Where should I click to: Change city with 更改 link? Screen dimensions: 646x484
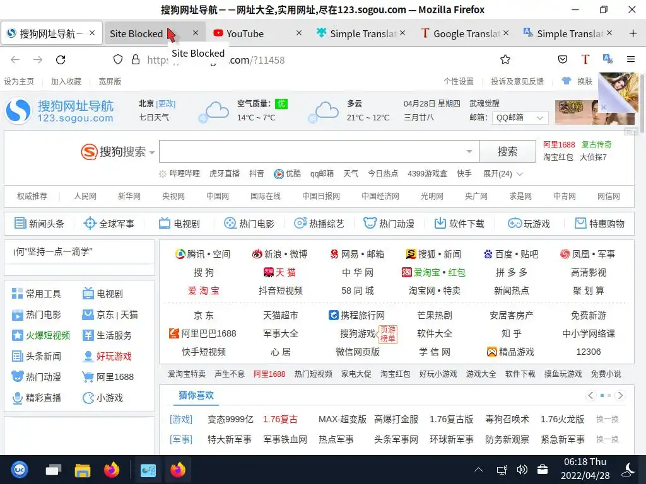[166, 104]
